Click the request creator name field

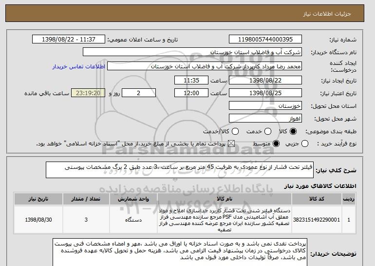(205, 66)
